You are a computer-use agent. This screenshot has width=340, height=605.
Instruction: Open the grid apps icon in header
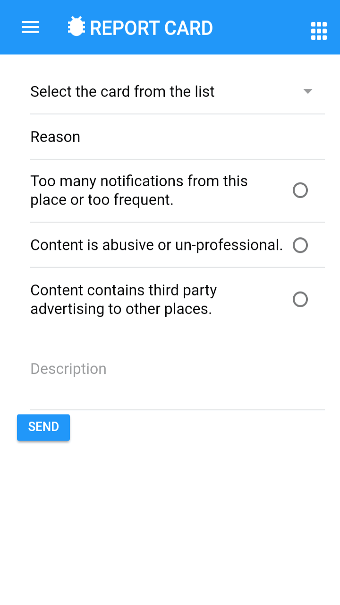point(319,31)
